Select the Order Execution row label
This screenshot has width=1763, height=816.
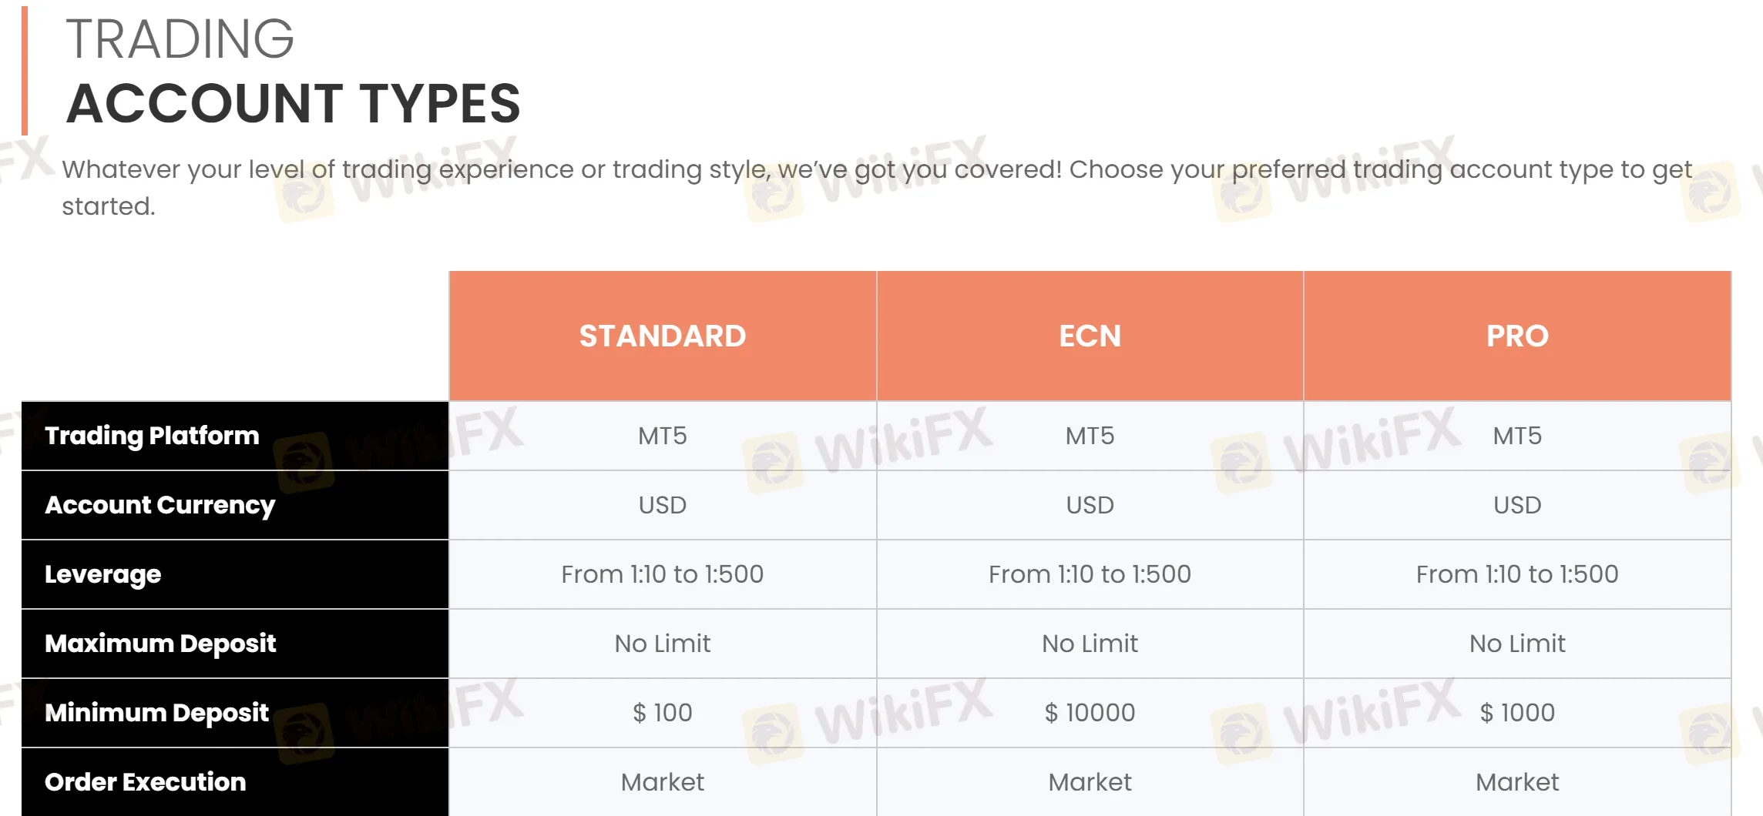click(145, 782)
